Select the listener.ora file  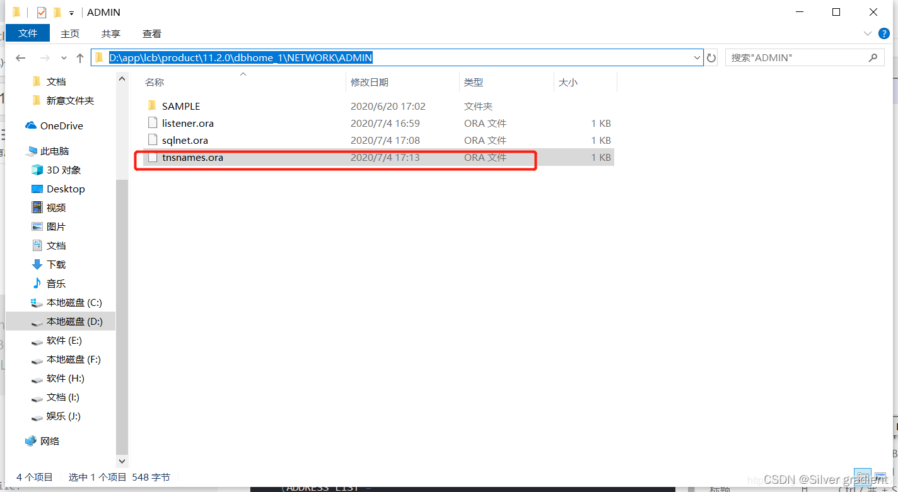pyautogui.click(x=188, y=124)
